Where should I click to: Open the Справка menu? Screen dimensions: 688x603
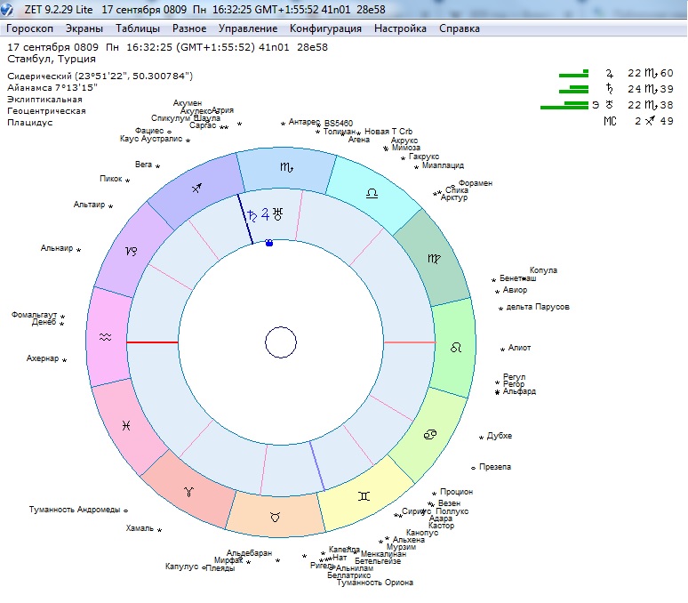460,28
